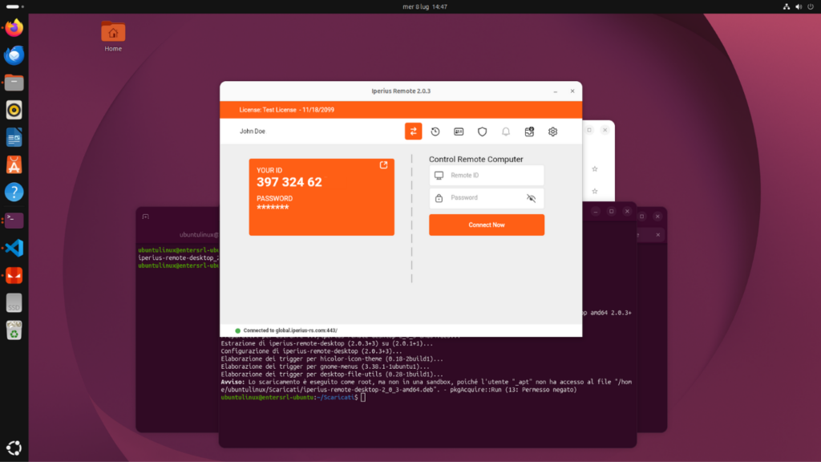Launch Firefox from the dock
821x462 pixels.
coord(14,28)
